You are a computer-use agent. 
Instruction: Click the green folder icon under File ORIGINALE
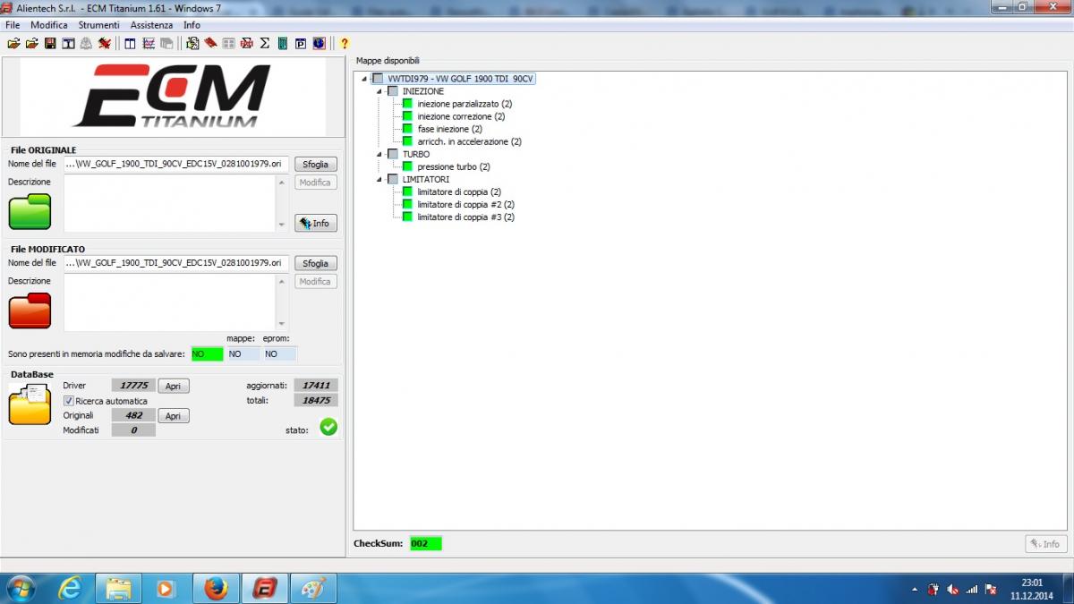[x=30, y=211]
